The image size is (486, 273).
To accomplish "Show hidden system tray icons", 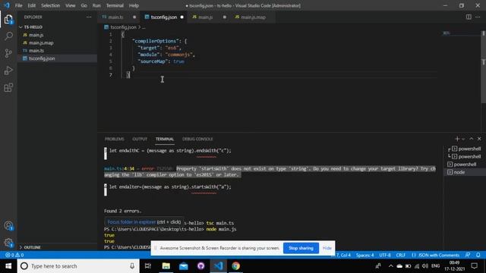I will 390,266.
